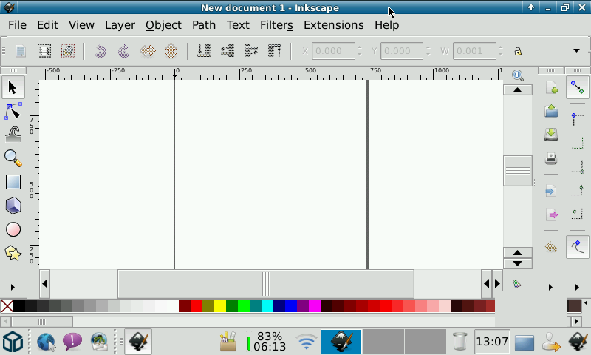Screen dimensions: 591x355
Task: Expand the snap bar overflow arrow
Action: [x=577, y=288]
